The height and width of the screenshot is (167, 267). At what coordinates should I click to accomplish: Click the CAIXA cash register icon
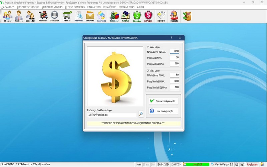pyautogui.click(x=126, y=16)
